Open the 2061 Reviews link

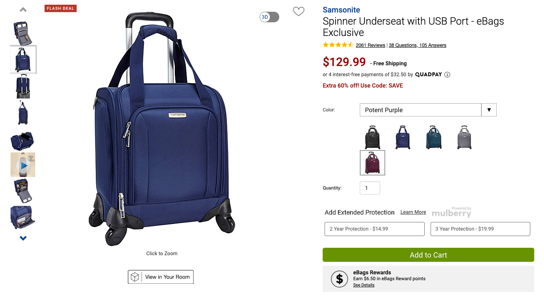(x=370, y=45)
